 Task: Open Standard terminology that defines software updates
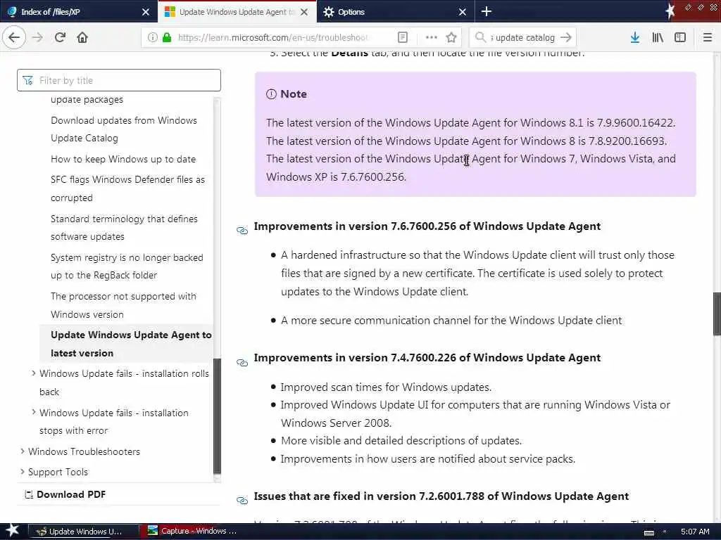point(124,227)
